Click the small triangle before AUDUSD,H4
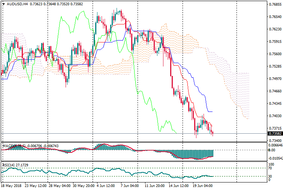 3,4
